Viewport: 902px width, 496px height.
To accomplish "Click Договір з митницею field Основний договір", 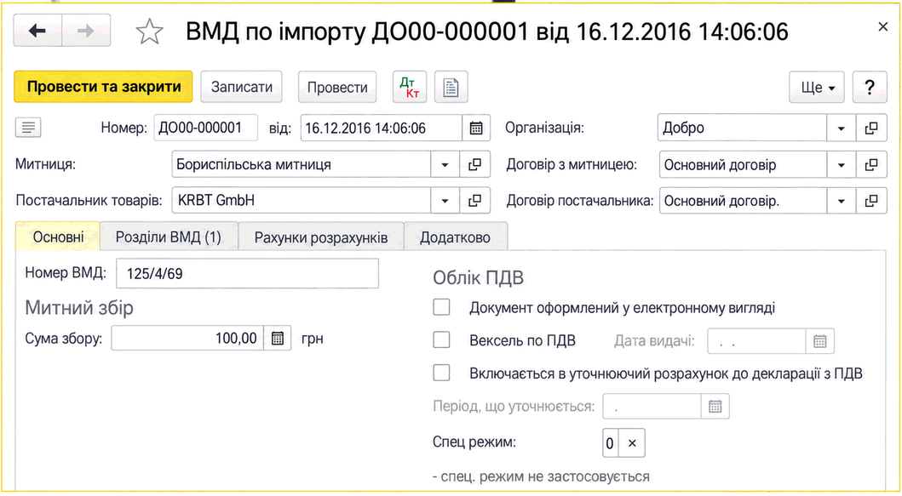I will [744, 165].
